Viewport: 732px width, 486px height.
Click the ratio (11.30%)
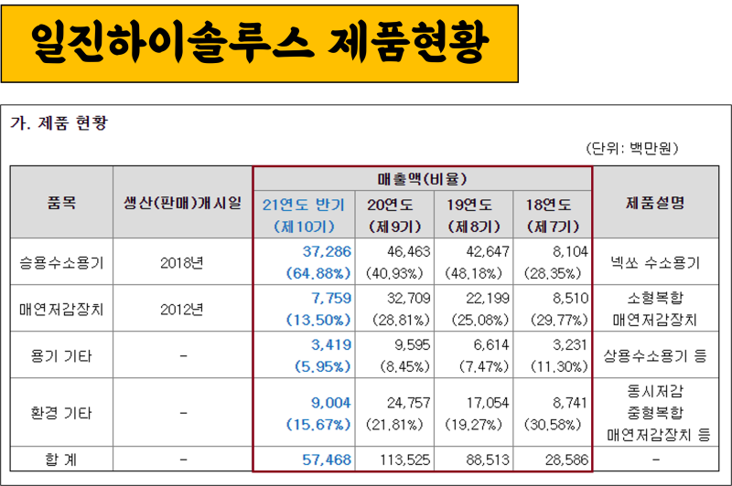point(559,366)
